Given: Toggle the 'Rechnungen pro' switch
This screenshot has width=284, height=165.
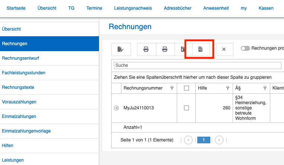Looking at the screenshot, I should (245, 48).
